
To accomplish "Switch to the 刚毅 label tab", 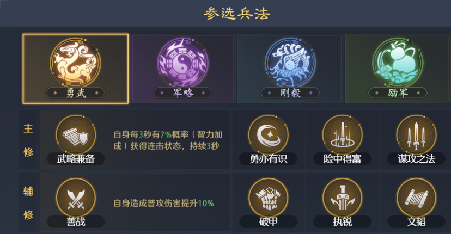I will pyautogui.click(x=290, y=93).
